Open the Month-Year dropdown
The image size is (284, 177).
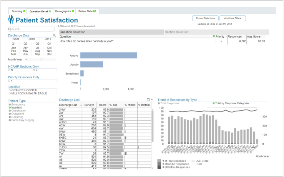click(26, 60)
